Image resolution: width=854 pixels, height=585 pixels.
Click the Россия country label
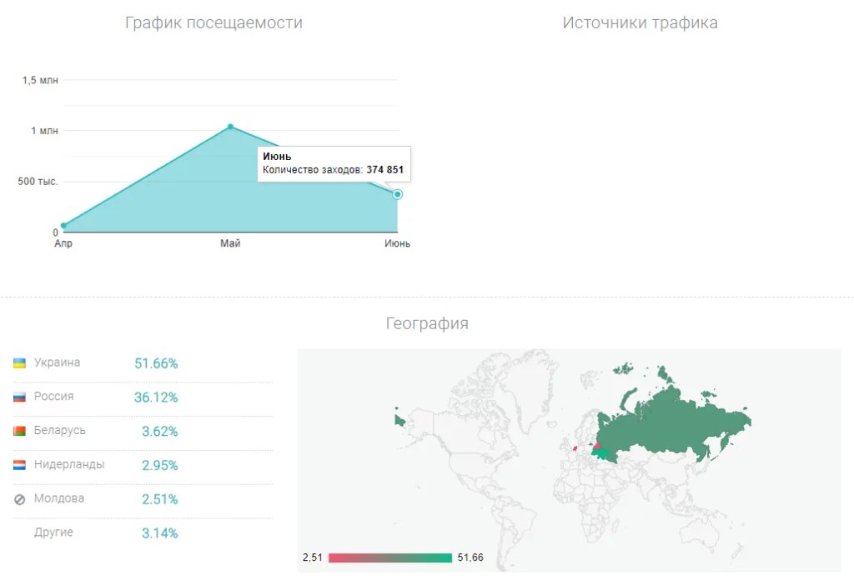[x=53, y=397]
